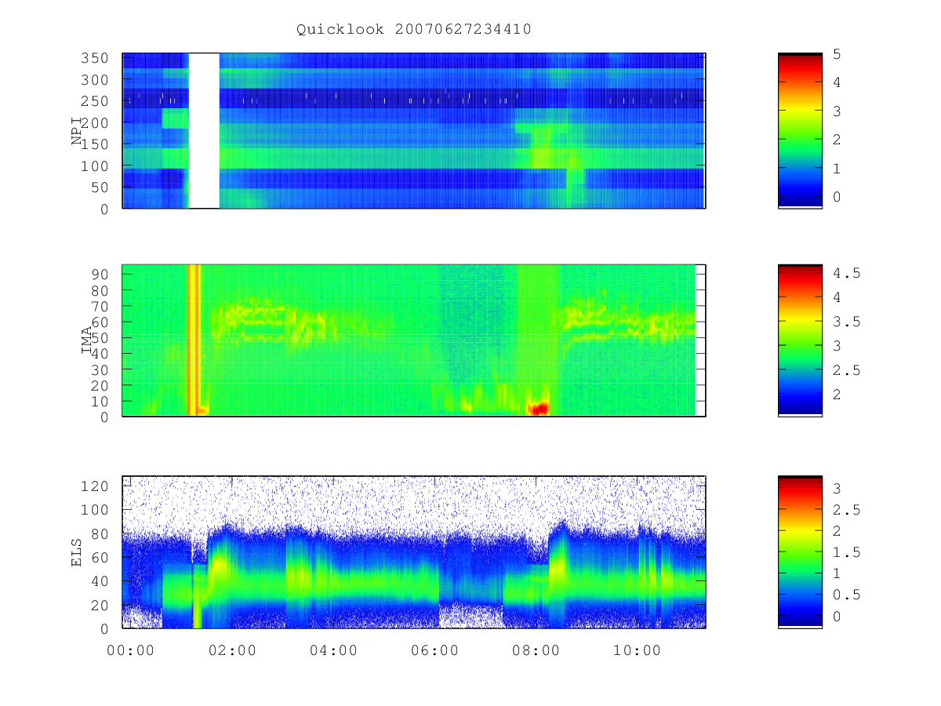Click the 10:00 time tick label

pos(637,650)
